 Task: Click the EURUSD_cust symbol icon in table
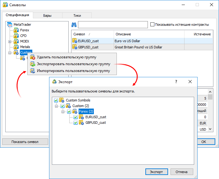pos(75,41)
